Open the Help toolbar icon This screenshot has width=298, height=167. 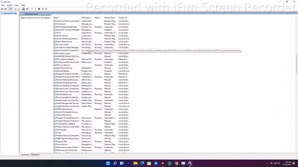(24, 9)
